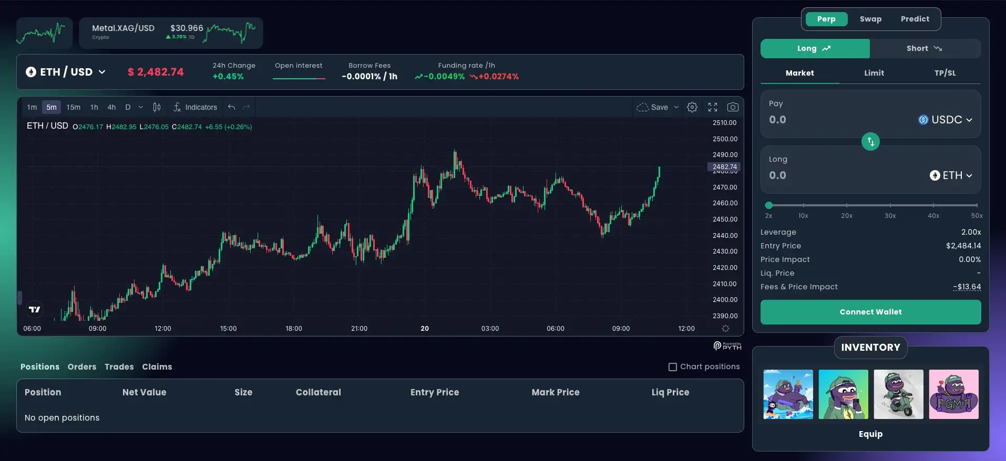This screenshot has height=461, width=1006.
Task: Open the Trades tab
Action: pos(119,367)
